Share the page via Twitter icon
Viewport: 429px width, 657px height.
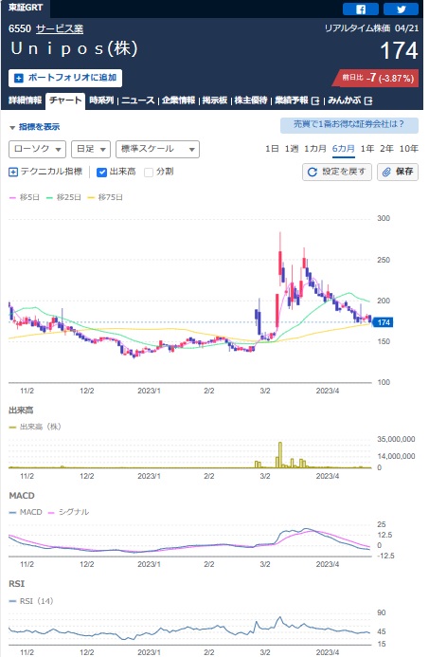coord(401,9)
